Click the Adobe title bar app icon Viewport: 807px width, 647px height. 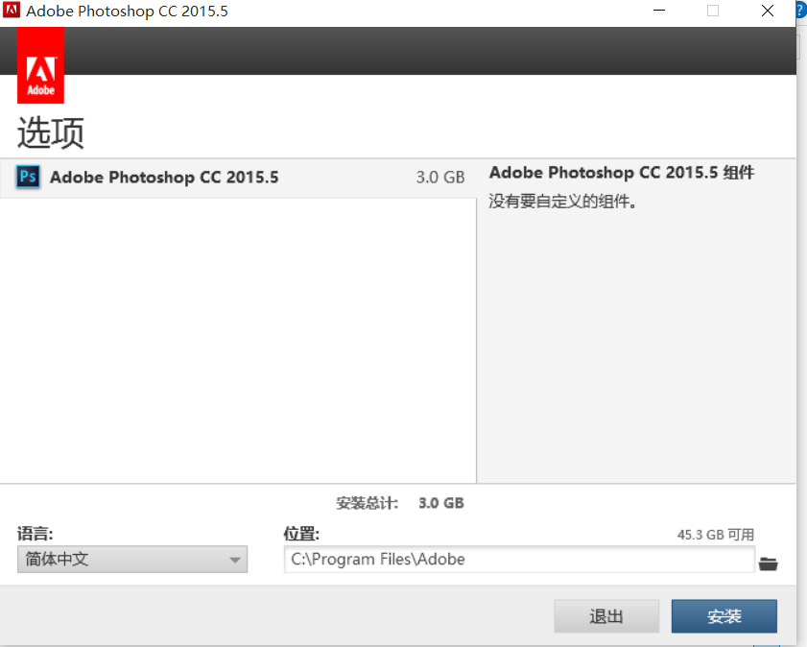[x=12, y=10]
